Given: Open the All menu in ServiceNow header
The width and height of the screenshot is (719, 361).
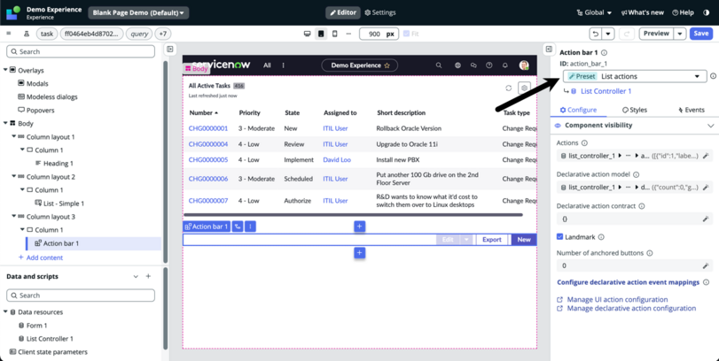Looking at the screenshot, I should 267,65.
